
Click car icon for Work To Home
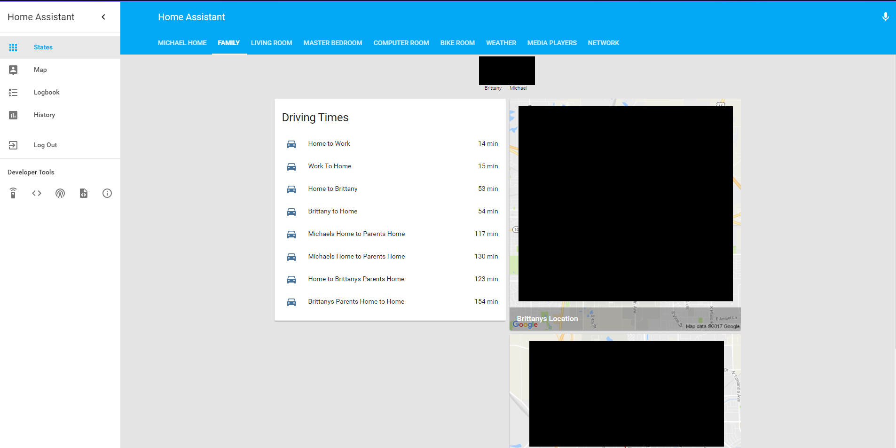tap(291, 166)
